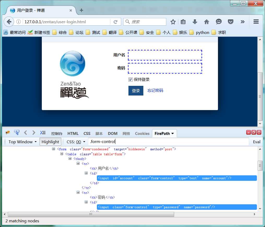The image size is (265, 227).
Task: Bookmark this page with the star icon
Action: click(x=173, y=22)
